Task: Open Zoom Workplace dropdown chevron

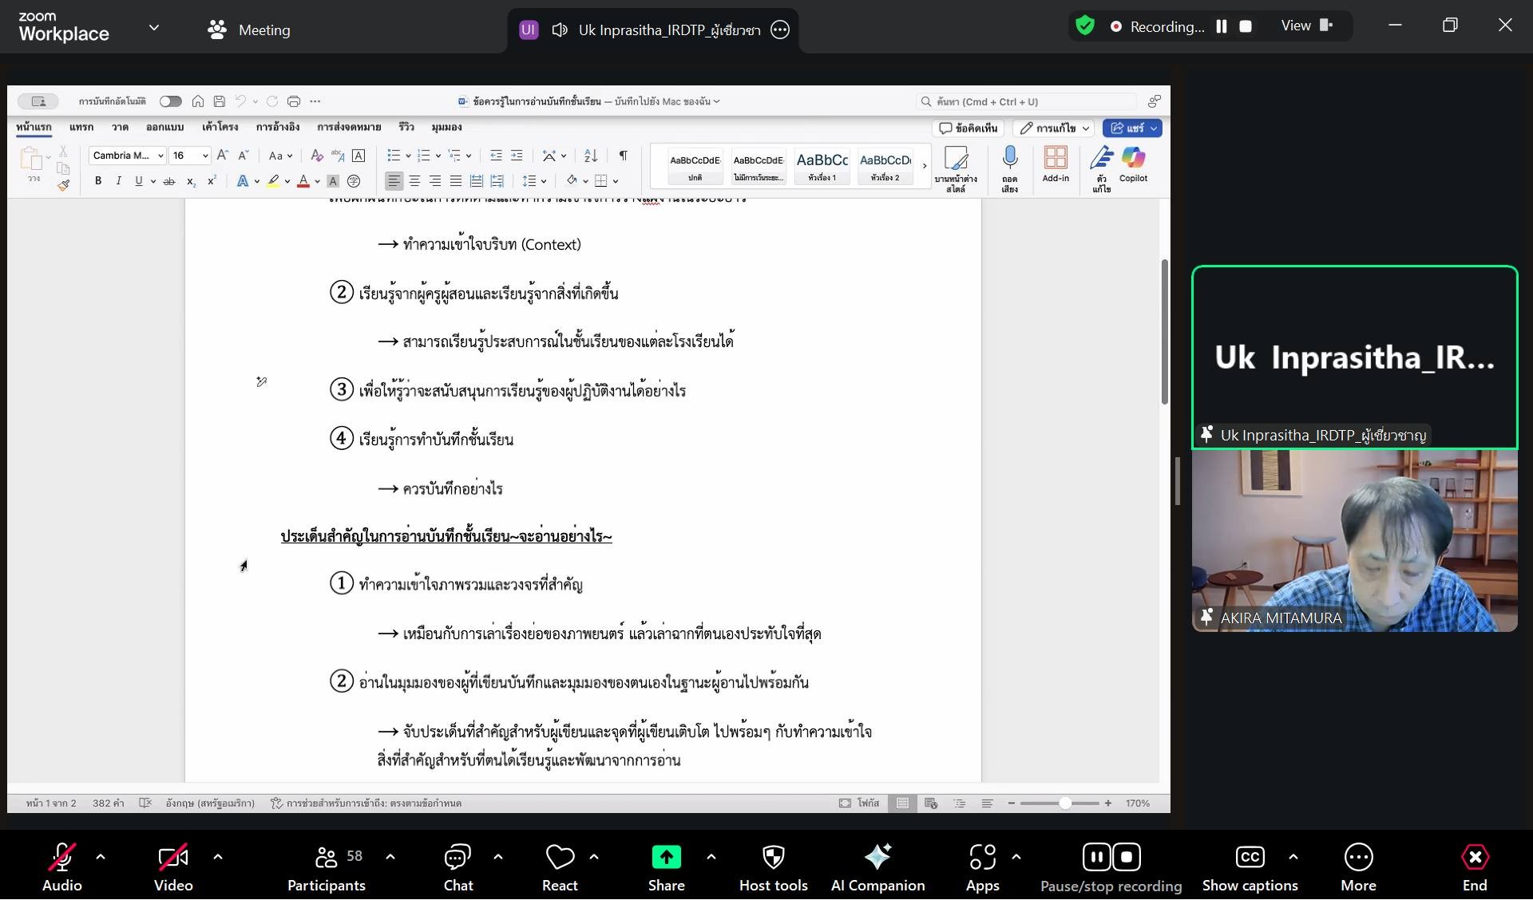Action: tap(154, 28)
